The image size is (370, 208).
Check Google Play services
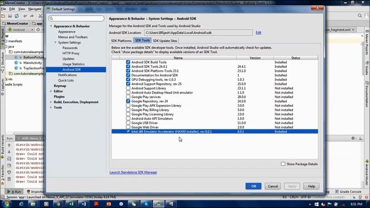[x=128, y=97]
